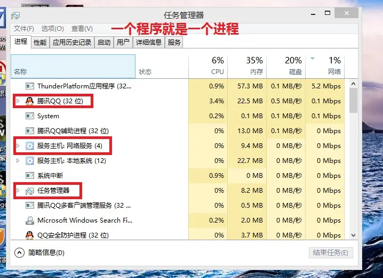The image size is (383, 278).
Task: Open the 文件(F) menu
Action: pyautogui.click(x=23, y=29)
